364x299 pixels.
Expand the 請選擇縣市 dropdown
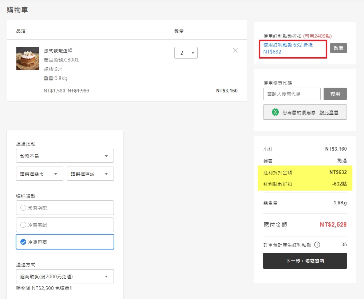coord(39,174)
